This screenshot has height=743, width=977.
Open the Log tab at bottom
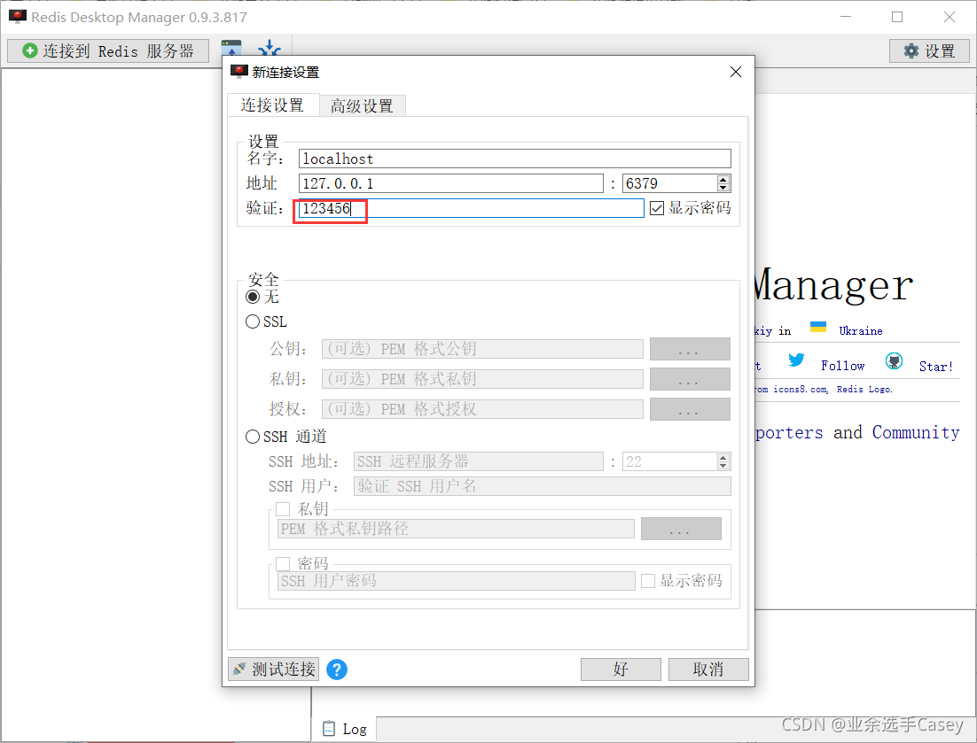click(x=345, y=729)
